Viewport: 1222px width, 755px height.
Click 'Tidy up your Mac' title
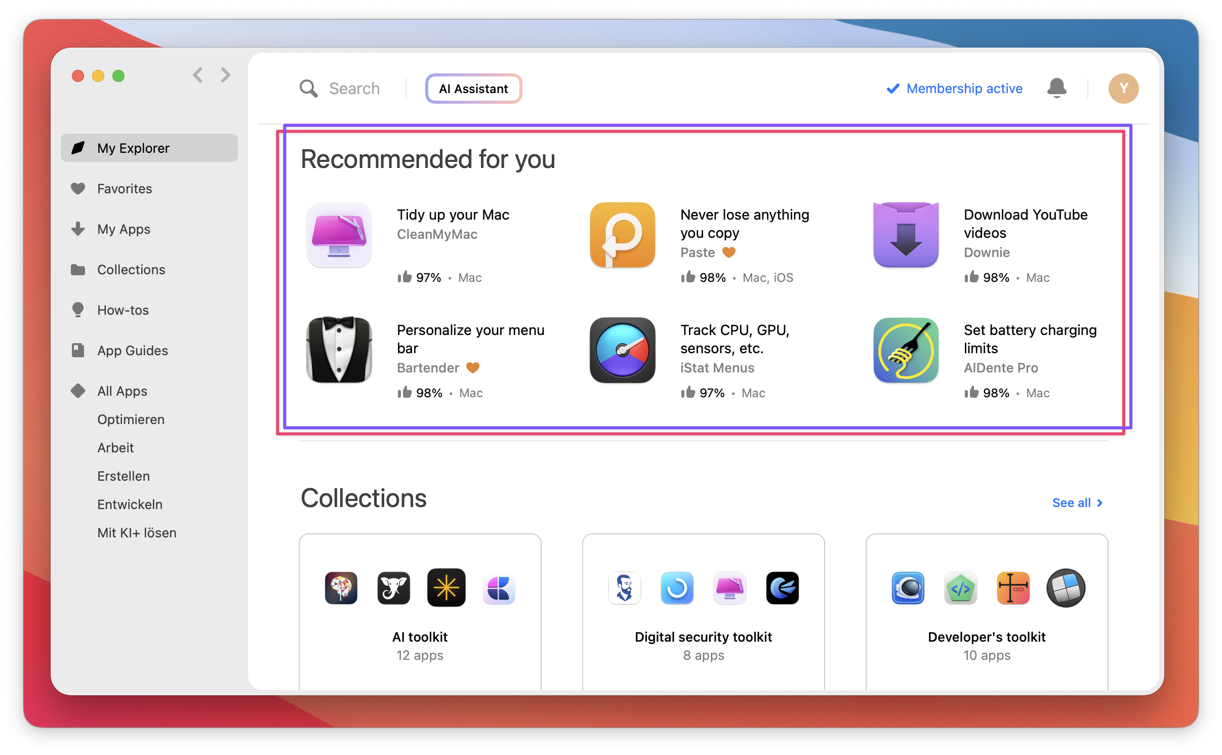pyautogui.click(x=453, y=215)
